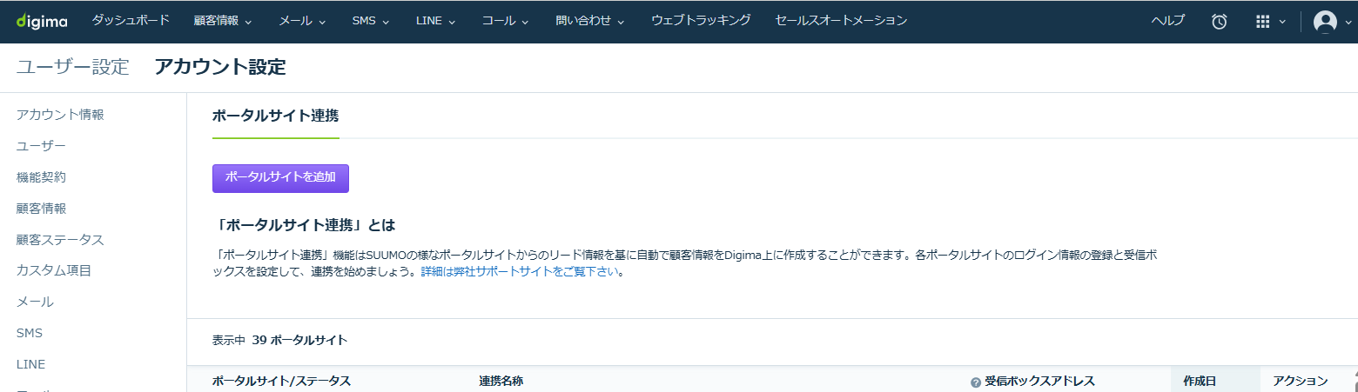Click the ポータルサイト/ステータス column header
The image size is (1358, 392).
click(281, 381)
